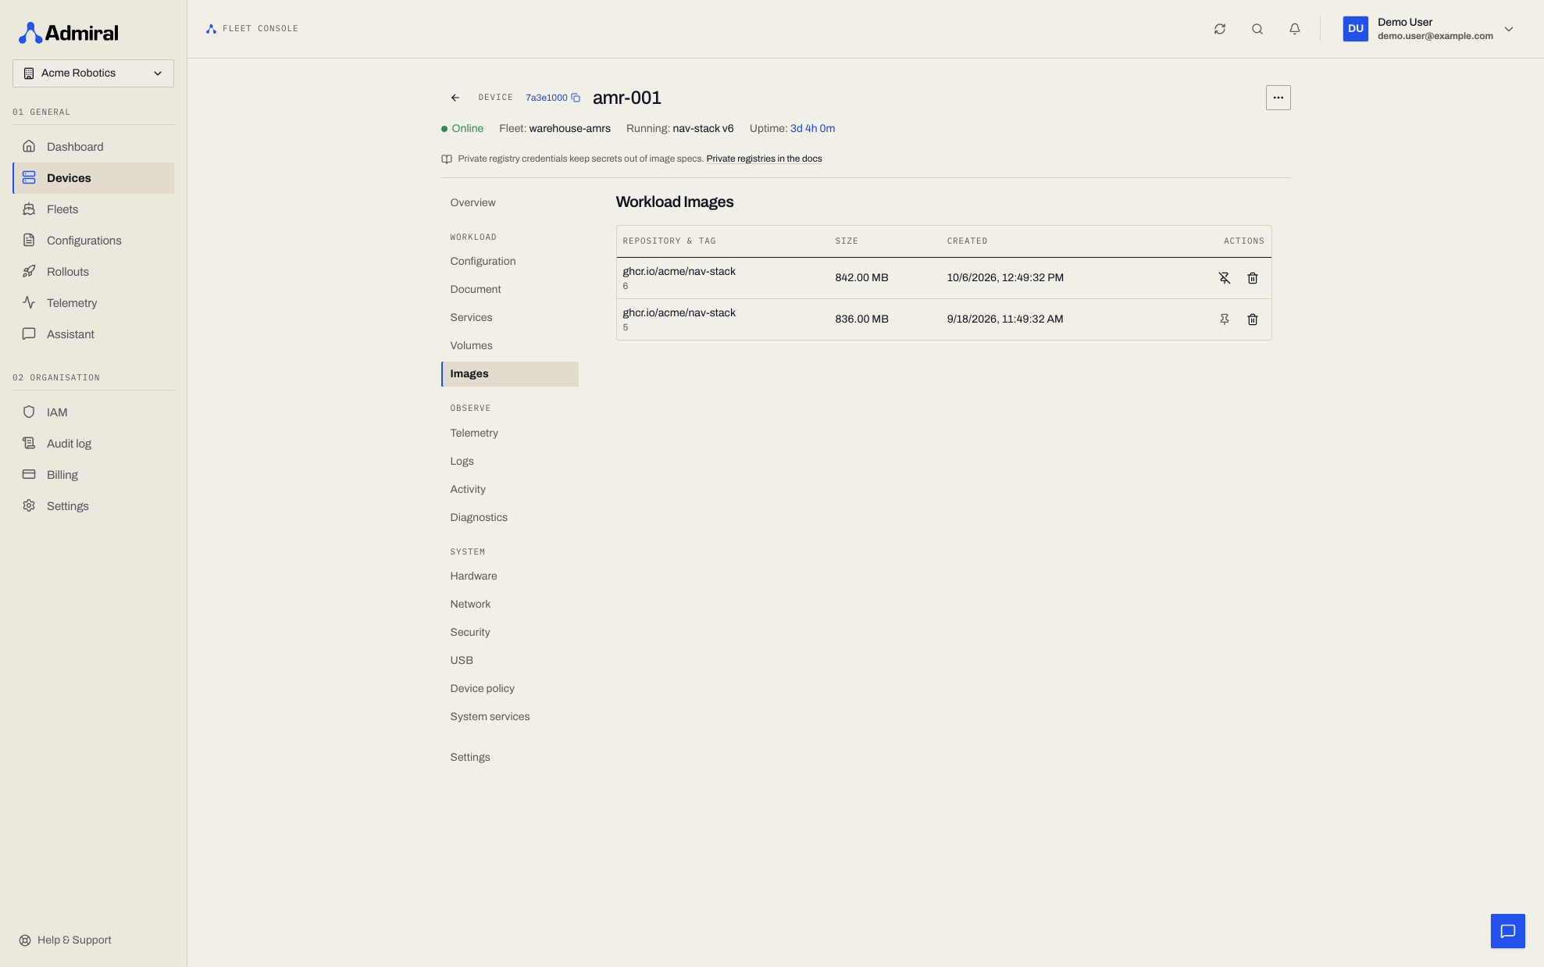The image size is (1544, 967).
Task: Open System services section
Action: click(510, 717)
